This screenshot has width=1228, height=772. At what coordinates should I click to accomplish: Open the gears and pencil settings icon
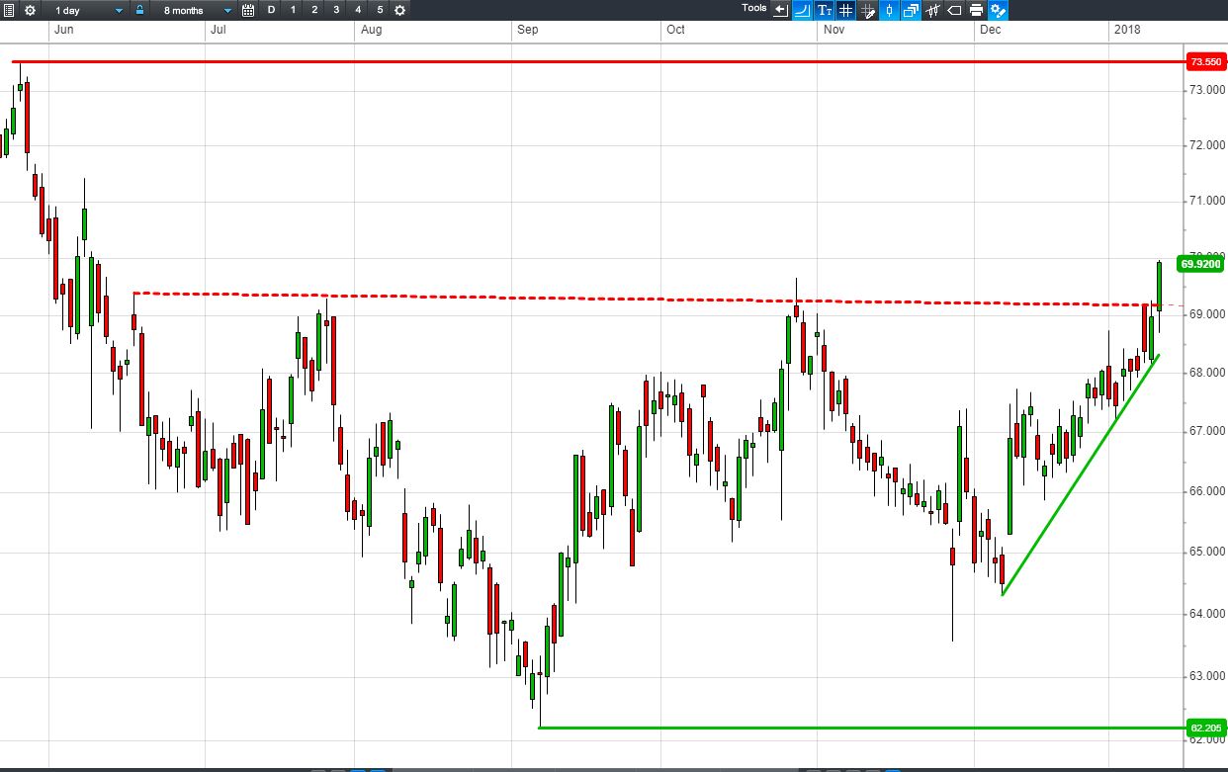click(998, 10)
